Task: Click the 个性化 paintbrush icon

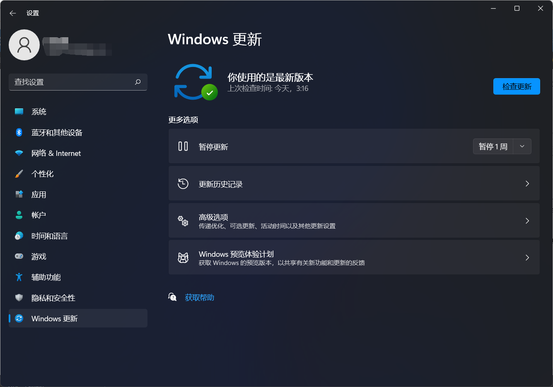Action: (x=19, y=174)
